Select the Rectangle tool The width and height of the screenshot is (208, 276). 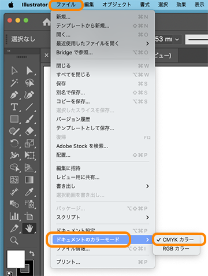(x=14, y=119)
